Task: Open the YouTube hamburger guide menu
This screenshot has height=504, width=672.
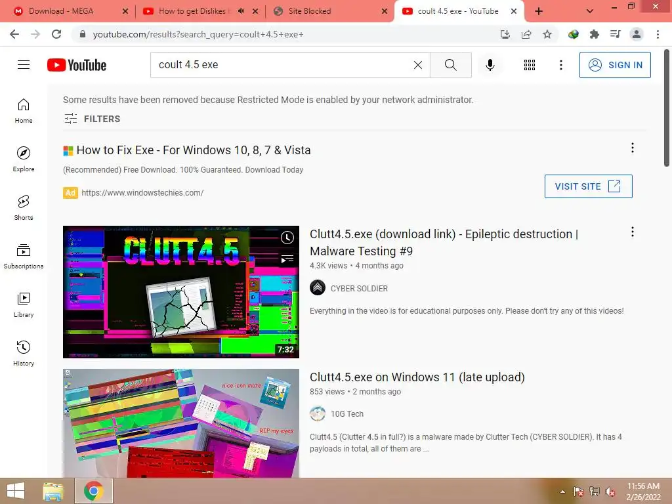Action: click(24, 65)
